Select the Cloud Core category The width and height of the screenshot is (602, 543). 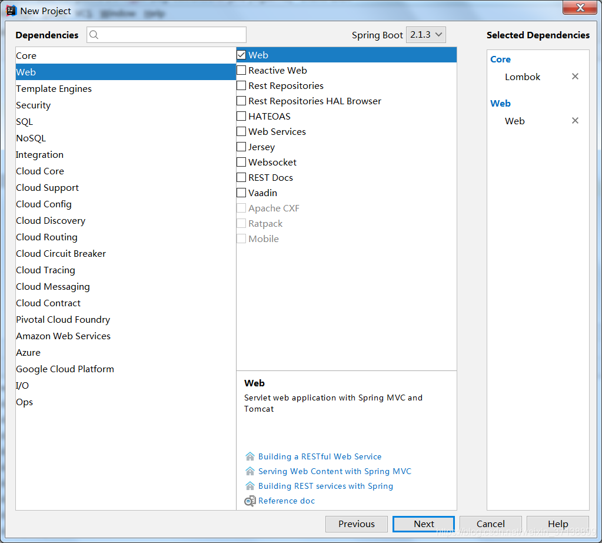125,171
